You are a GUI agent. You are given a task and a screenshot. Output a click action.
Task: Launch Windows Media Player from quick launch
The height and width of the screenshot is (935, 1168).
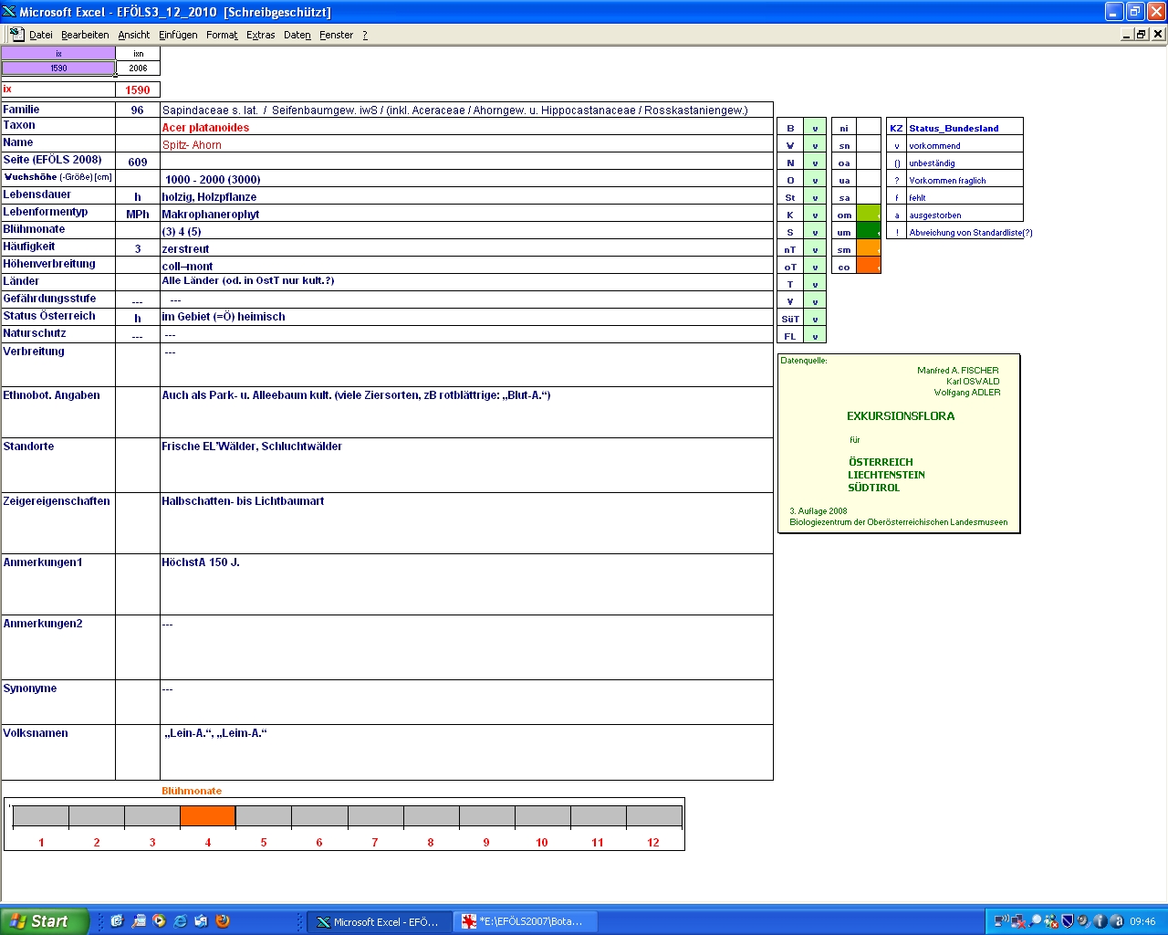pos(160,921)
